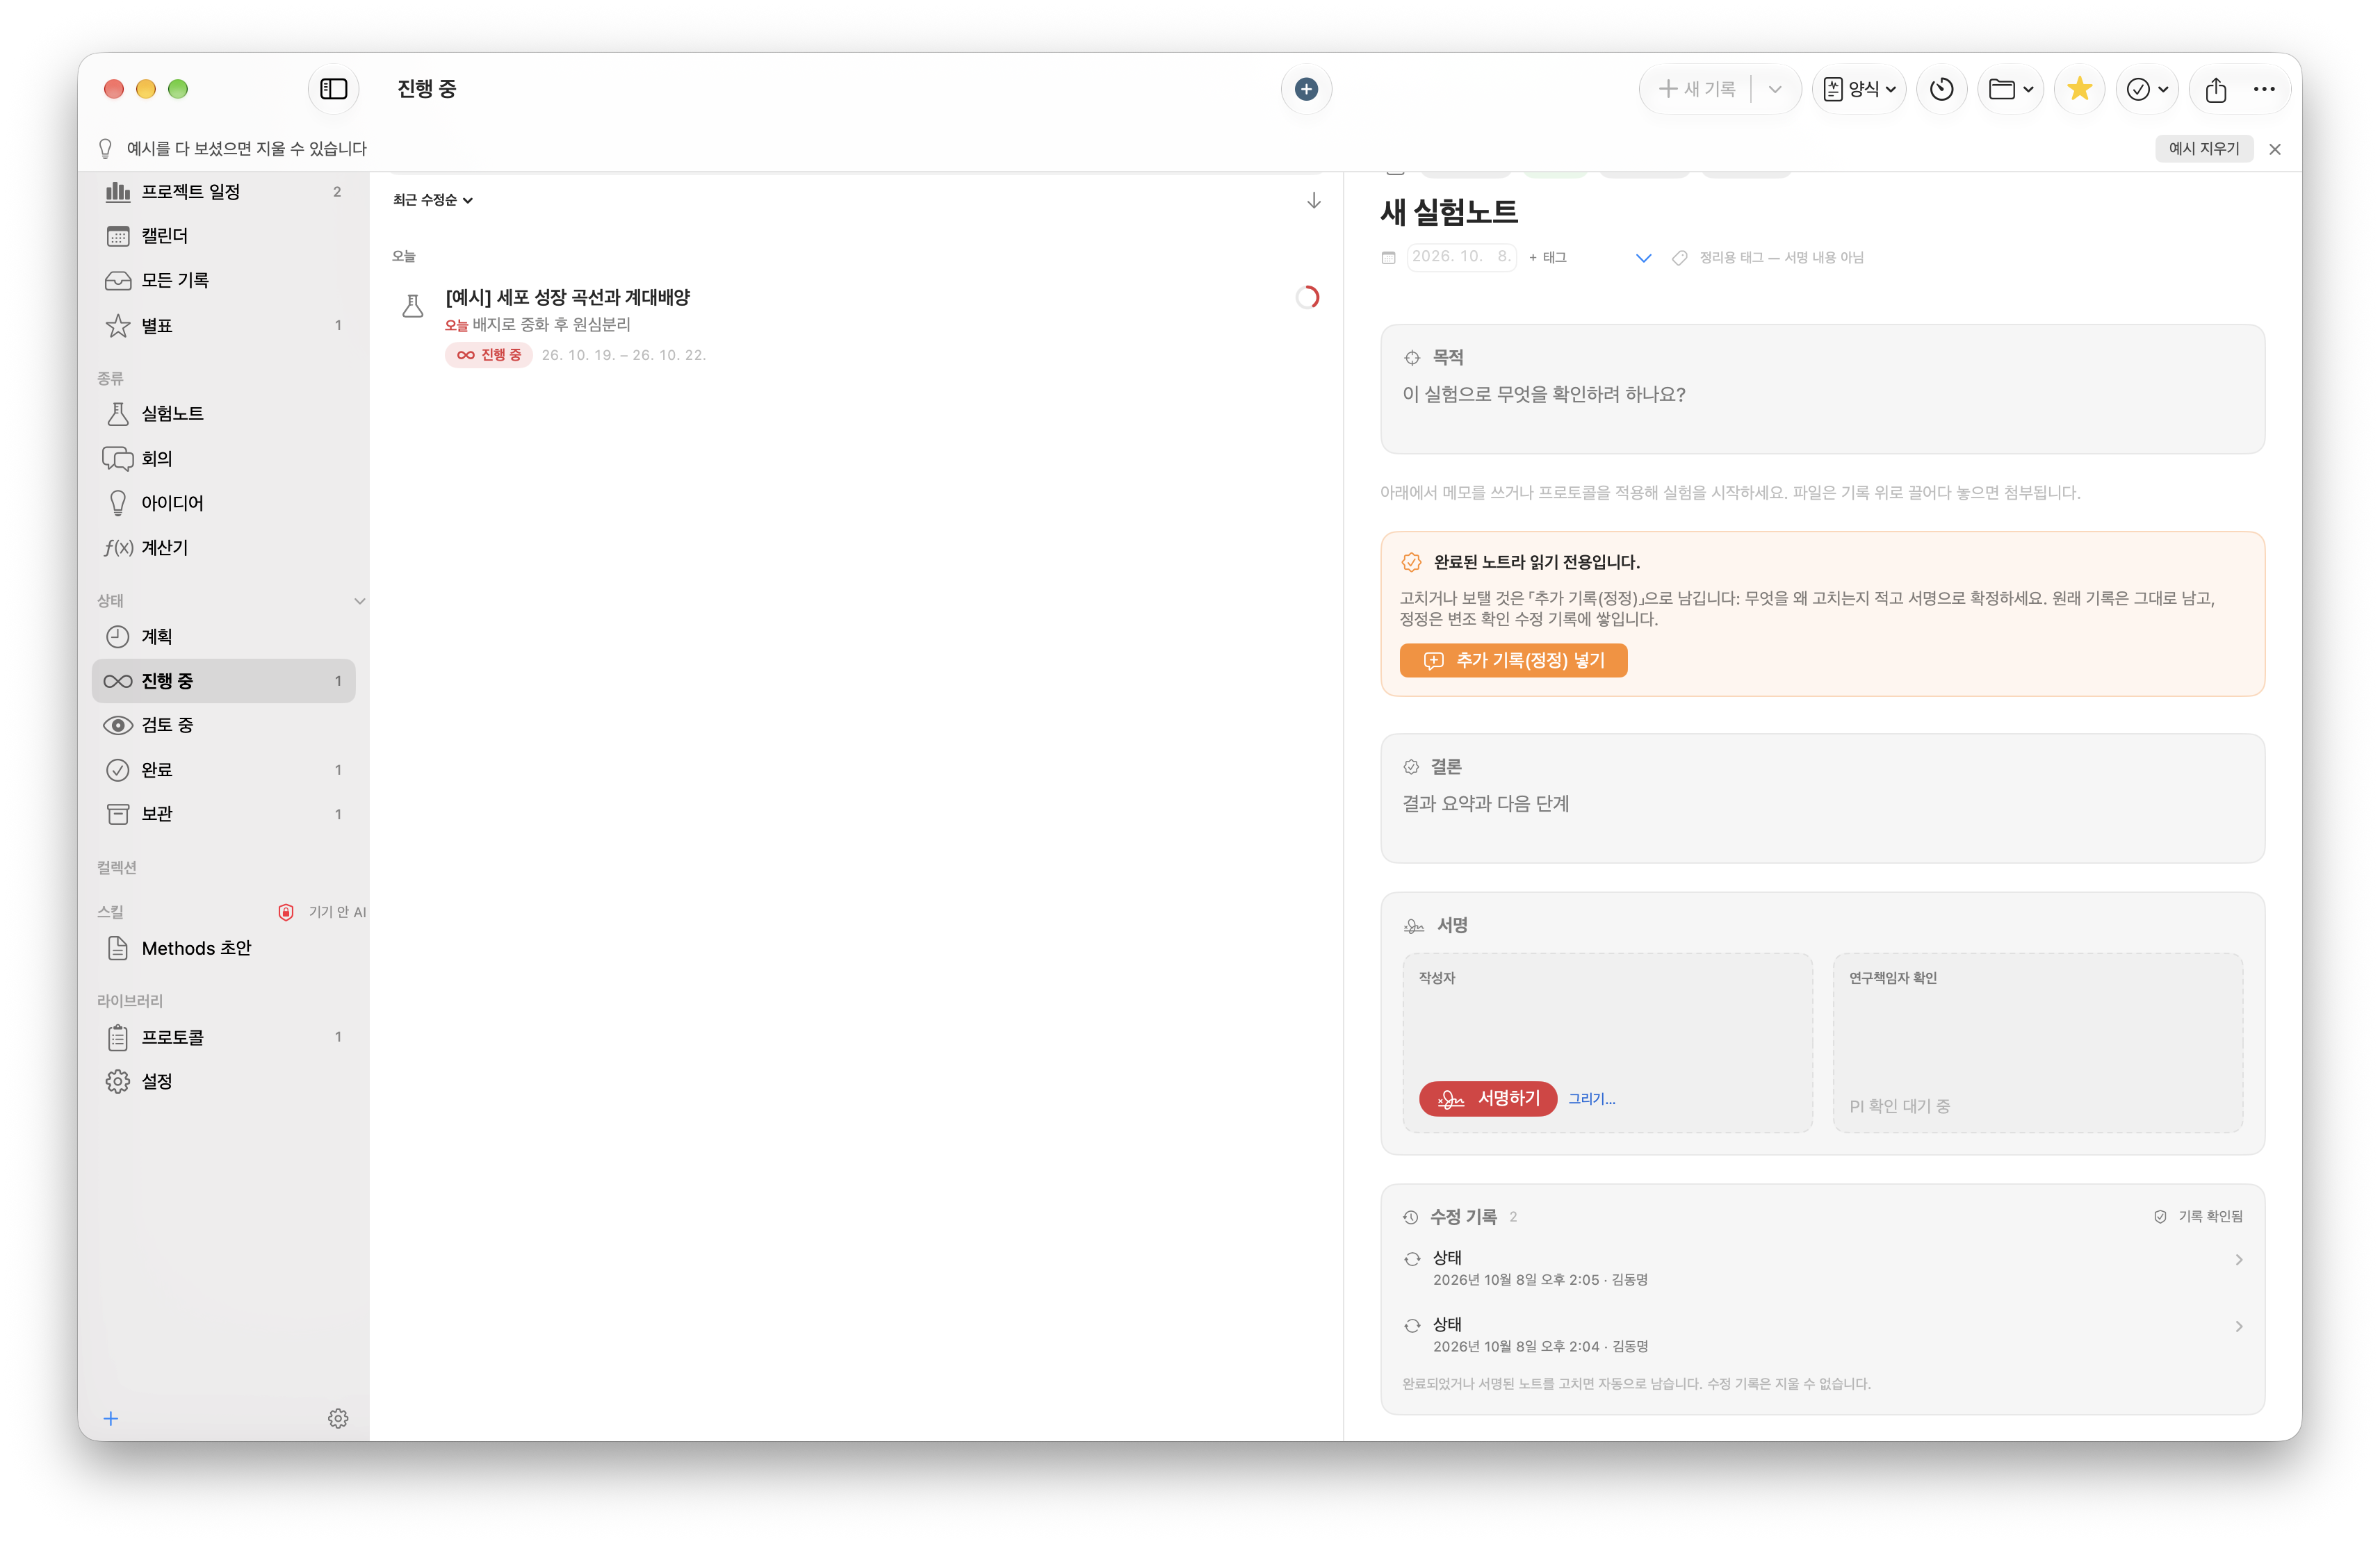Screen dimensions: 2380x1544
Task: Dismiss the example hint banner
Action: coord(2275,149)
